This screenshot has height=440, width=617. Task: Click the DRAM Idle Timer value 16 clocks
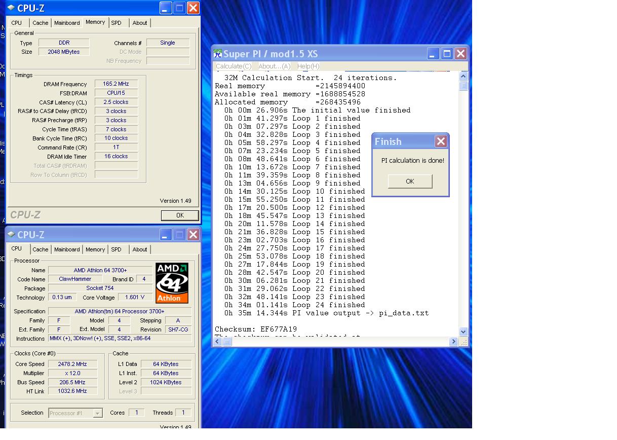tap(116, 157)
